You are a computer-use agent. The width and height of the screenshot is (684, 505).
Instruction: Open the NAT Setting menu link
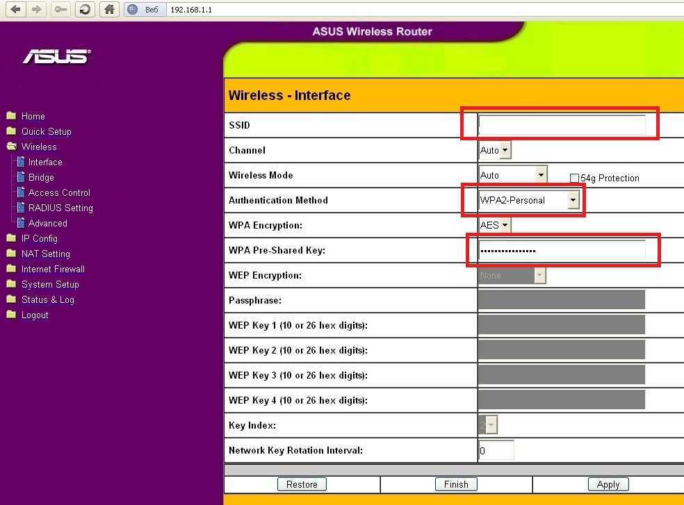[x=46, y=254]
